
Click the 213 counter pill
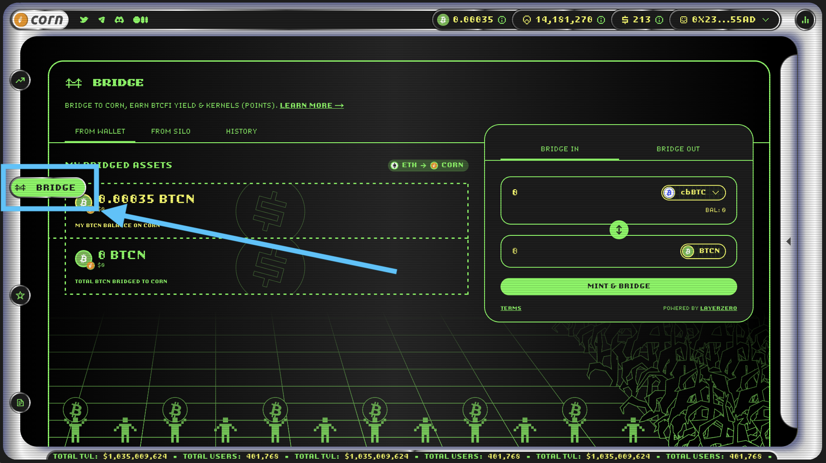[x=641, y=20]
